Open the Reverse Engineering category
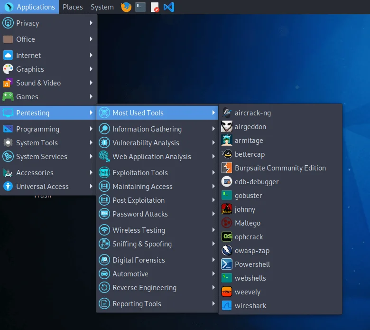This screenshot has width=370, height=330. (x=157, y=287)
